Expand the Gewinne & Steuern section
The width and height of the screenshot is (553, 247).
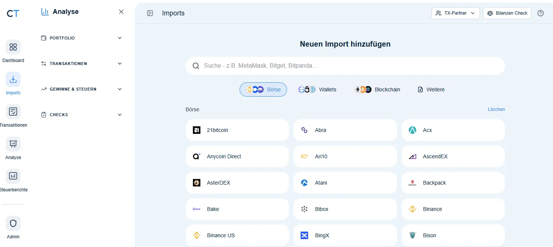coord(82,89)
